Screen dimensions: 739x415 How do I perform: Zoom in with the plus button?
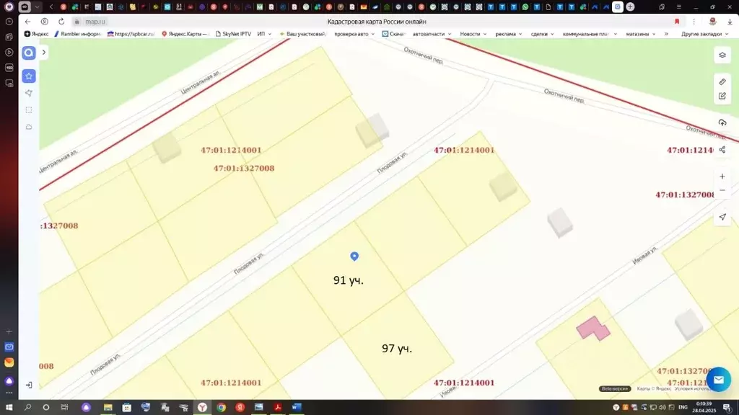pos(722,177)
